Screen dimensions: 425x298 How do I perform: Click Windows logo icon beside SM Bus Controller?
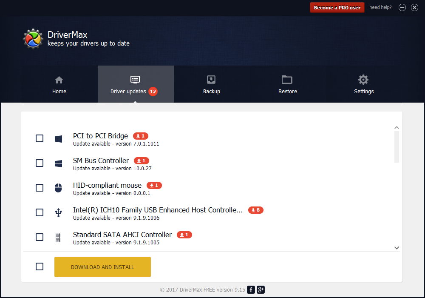[x=58, y=163]
